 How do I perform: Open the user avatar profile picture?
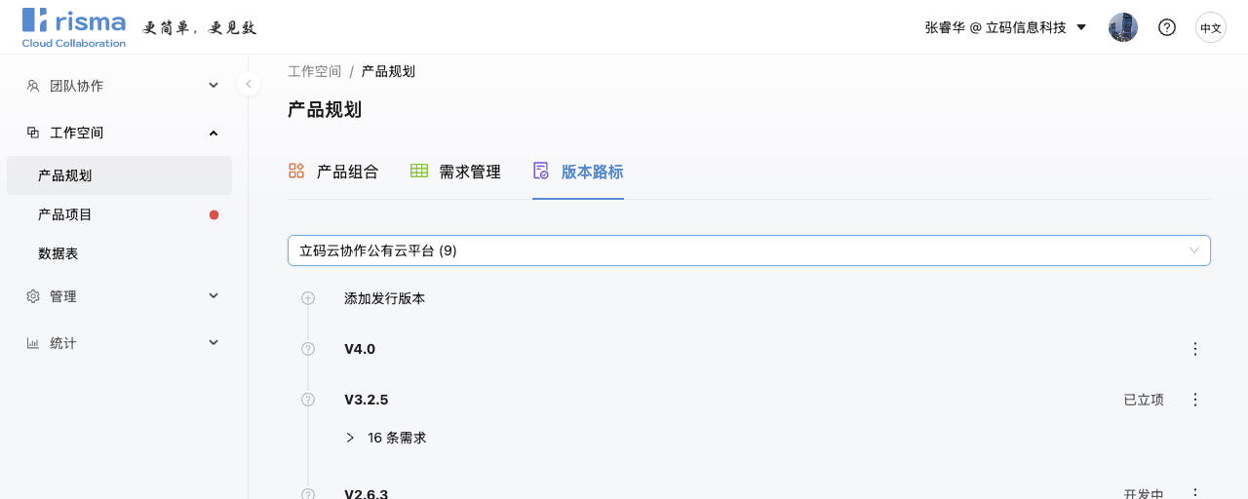(1123, 27)
